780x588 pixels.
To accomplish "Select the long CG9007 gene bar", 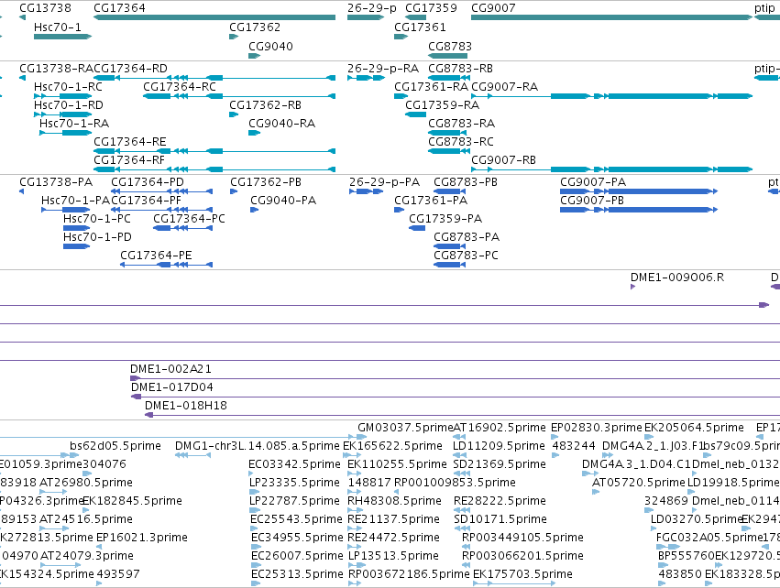I will (612, 17).
